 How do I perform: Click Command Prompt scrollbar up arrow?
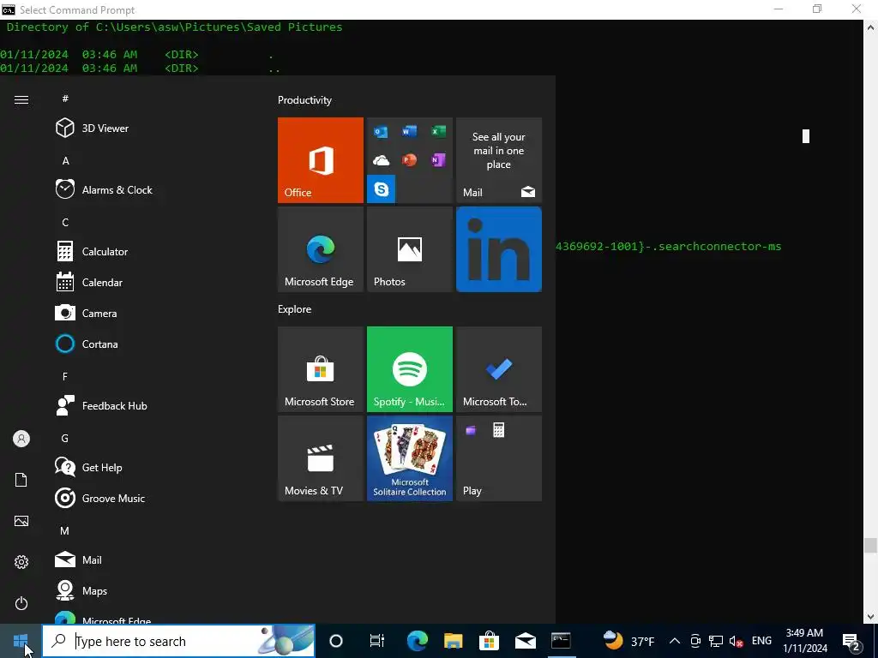(x=870, y=27)
